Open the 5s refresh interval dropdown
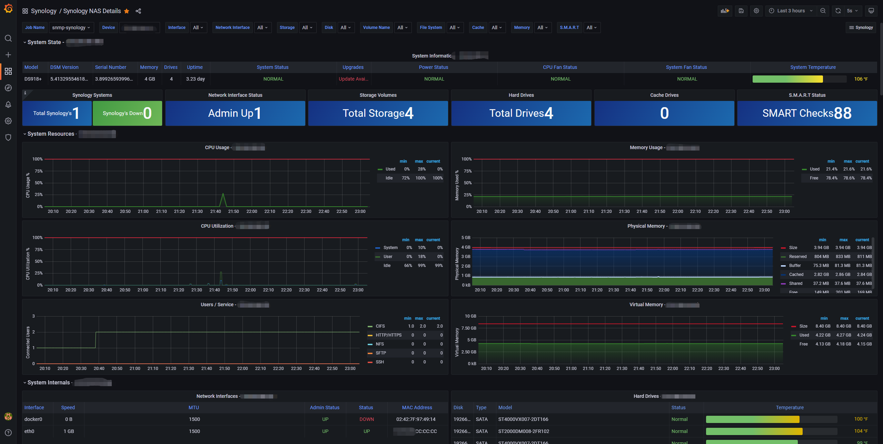This screenshot has height=444, width=883. pos(853,11)
